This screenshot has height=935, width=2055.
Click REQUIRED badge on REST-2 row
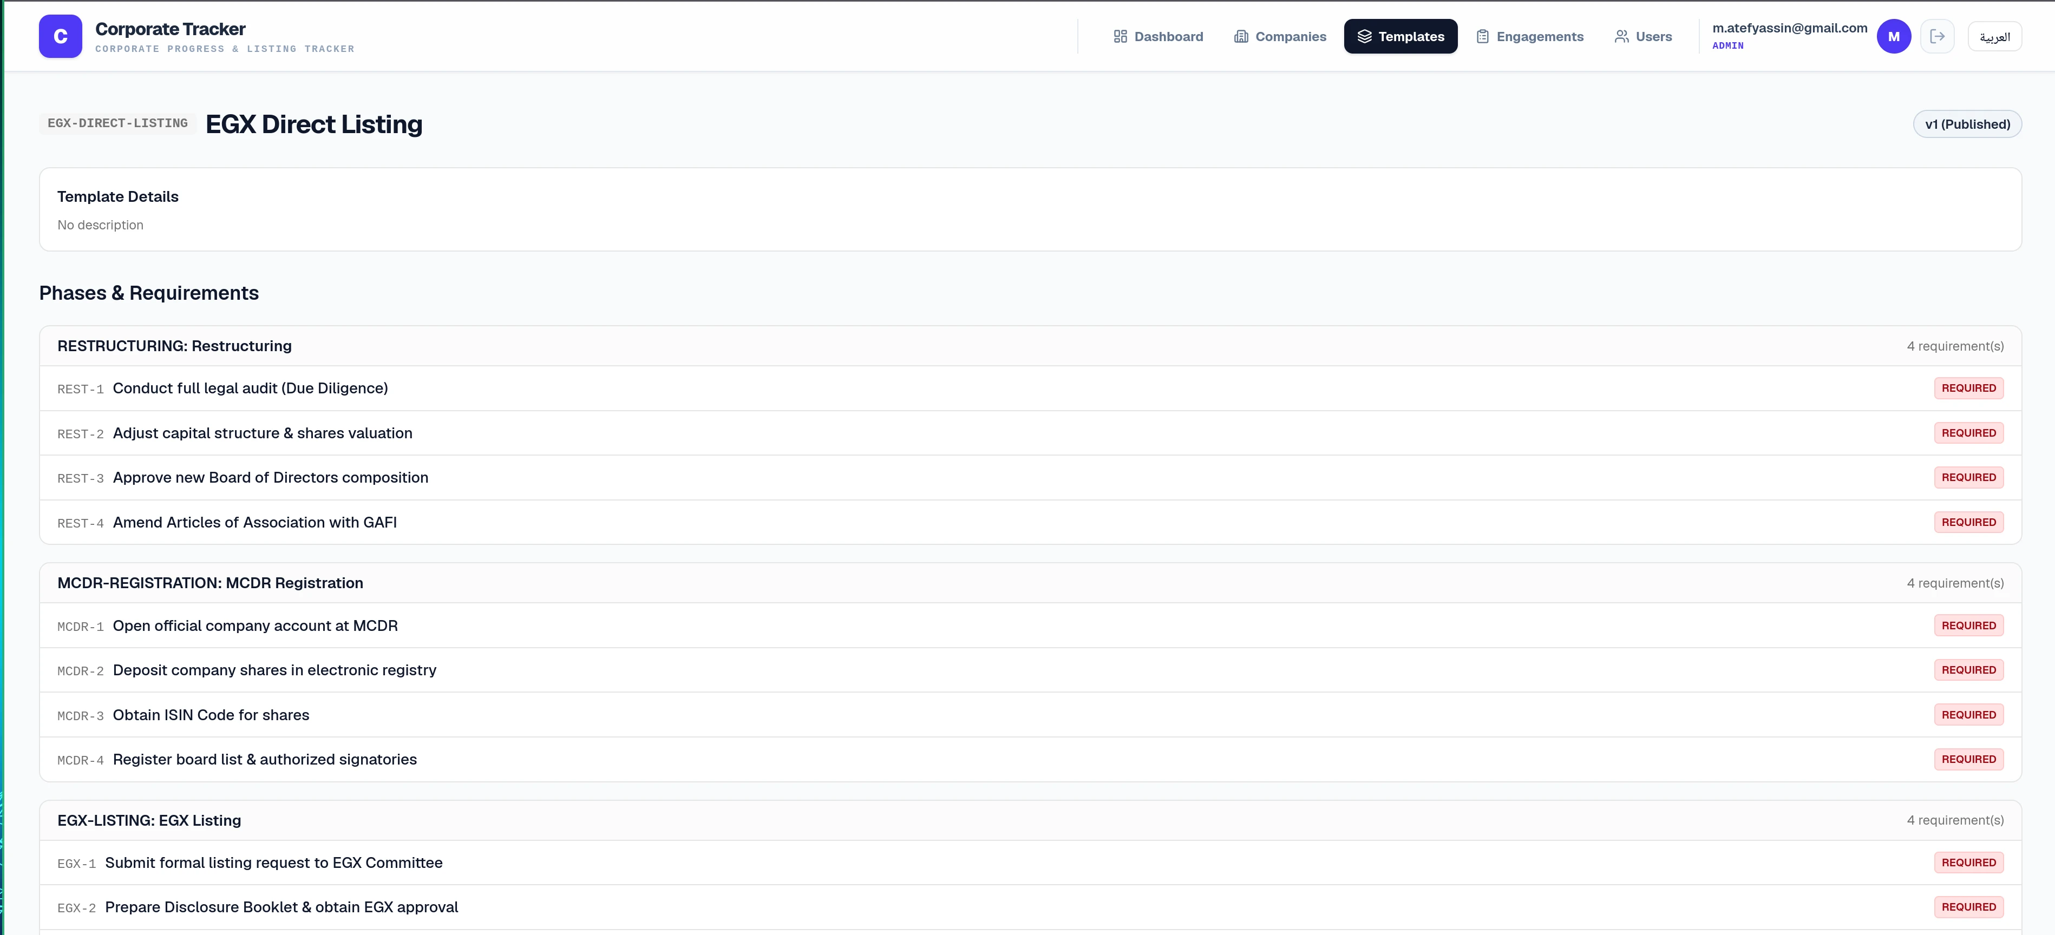coord(1968,433)
